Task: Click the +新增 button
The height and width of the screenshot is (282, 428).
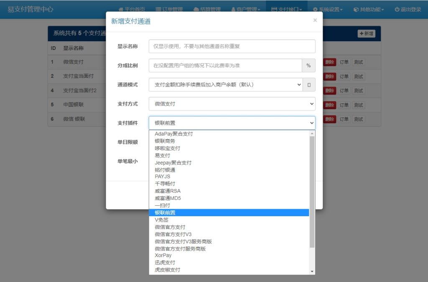Action: tap(366, 34)
